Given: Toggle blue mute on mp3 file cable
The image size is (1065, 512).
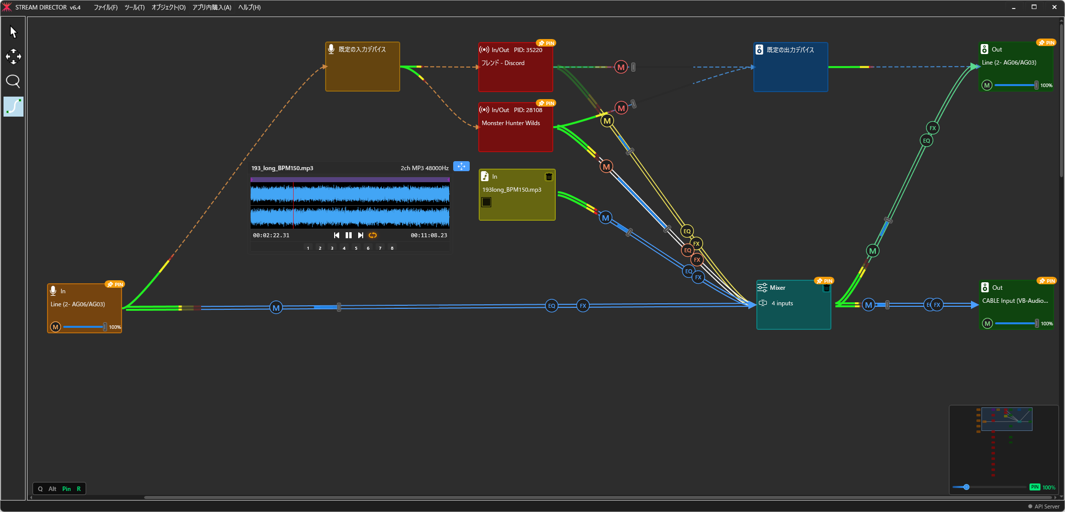Looking at the screenshot, I should (x=605, y=218).
